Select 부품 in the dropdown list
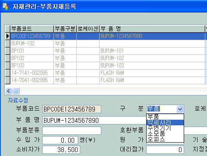 [x=165, y=117]
